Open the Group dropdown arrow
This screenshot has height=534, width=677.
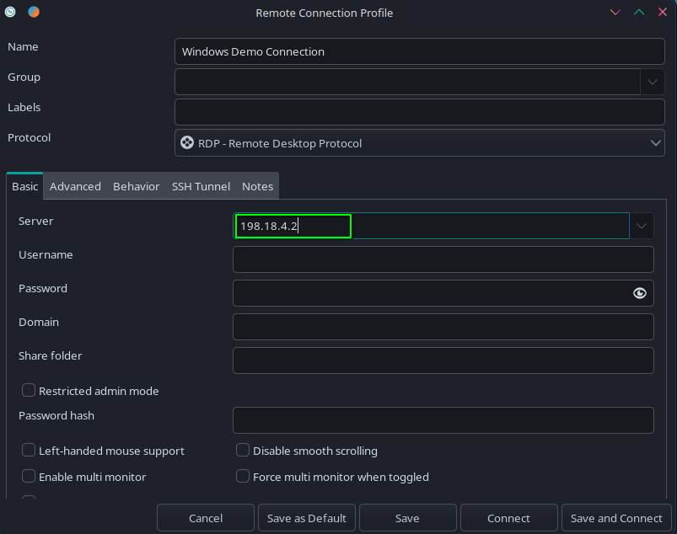click(653, 82)
